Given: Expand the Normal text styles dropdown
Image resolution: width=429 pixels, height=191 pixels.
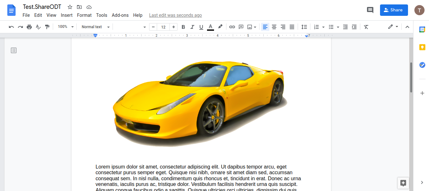Looking at the screenshot, I should click(x=95, y=27).
